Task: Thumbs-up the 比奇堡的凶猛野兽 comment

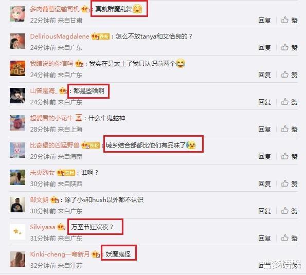Action: (x=289, y=156)
